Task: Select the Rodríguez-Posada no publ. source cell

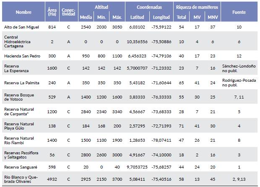Action: 239,83
